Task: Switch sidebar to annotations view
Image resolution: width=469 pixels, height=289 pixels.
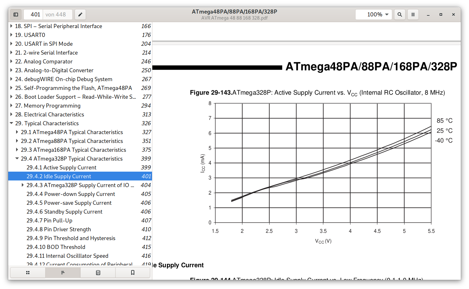Action: [98, 273]
